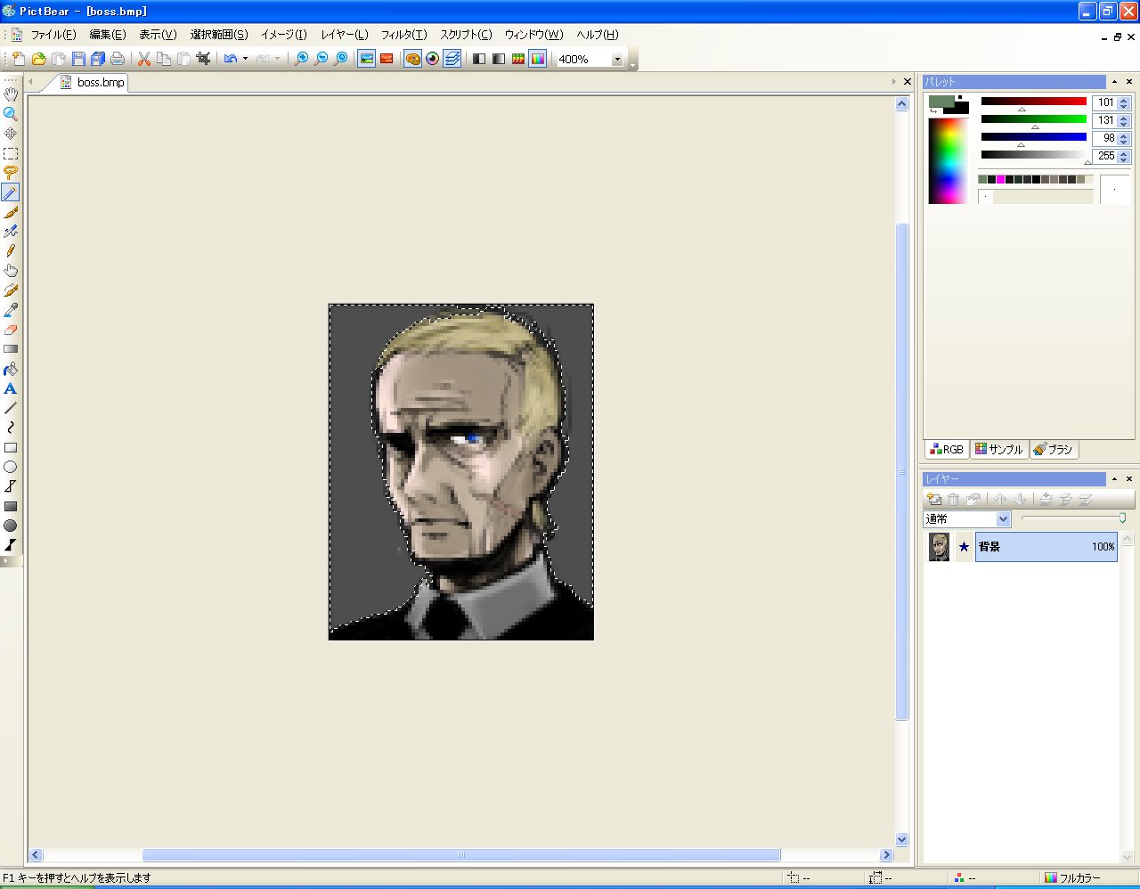Click the Save floppy disk icon

pos(78,59)
